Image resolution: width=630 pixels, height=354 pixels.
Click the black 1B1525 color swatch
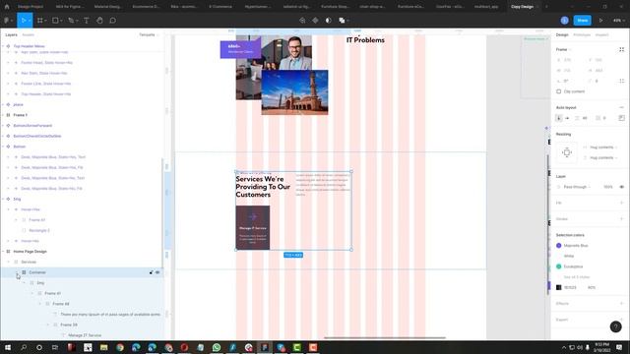558,287
